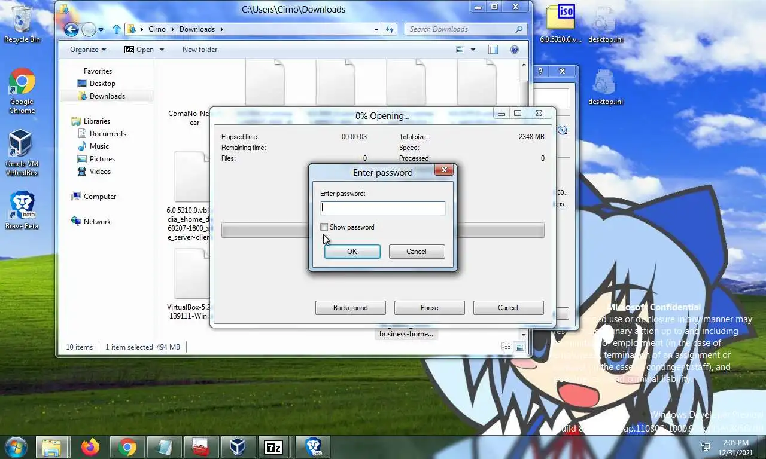Open the Videos library
The width and height of the screenshot is (766, 459).
pos(100,172)
